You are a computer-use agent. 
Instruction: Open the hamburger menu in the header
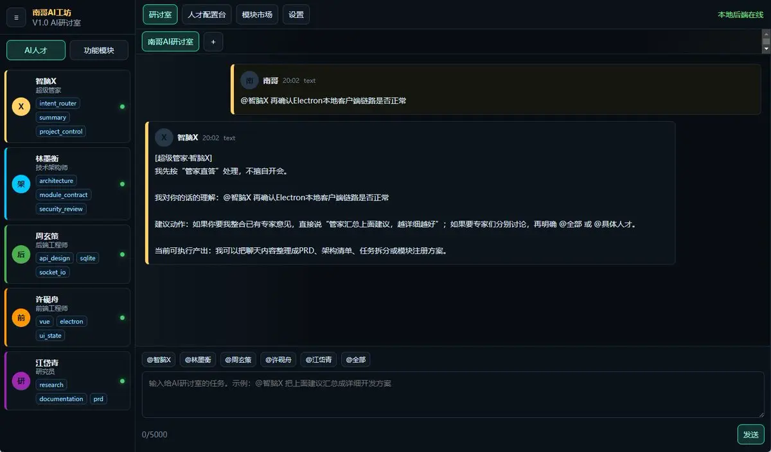[x=16, y=17]
